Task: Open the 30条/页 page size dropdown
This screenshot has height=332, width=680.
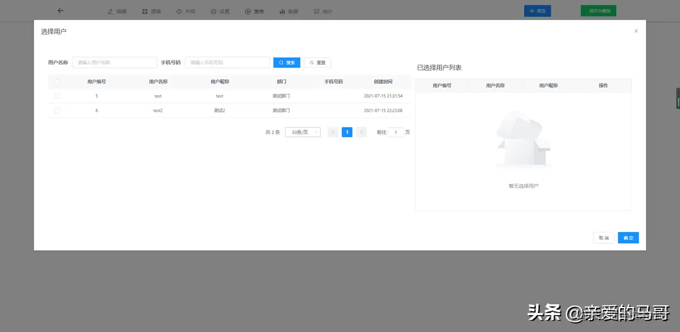Action: (x=302, y=132)
